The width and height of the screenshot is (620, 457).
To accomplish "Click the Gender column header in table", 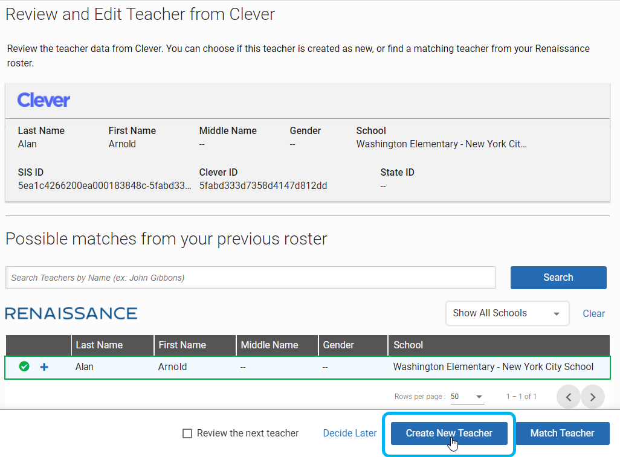I will 353,345.
